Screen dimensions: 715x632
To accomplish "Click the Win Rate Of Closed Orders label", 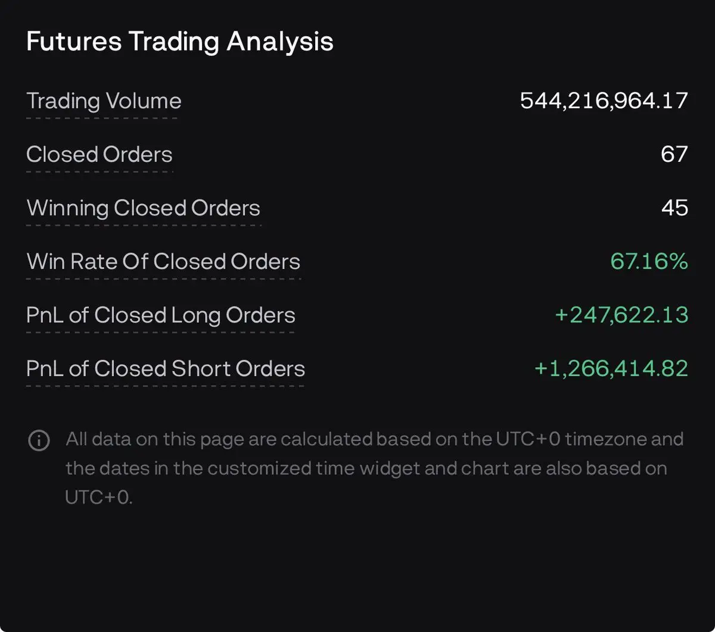I will point(163,262).
